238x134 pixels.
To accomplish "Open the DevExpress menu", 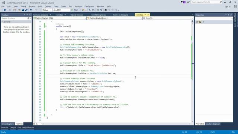I will click(89, 6).
